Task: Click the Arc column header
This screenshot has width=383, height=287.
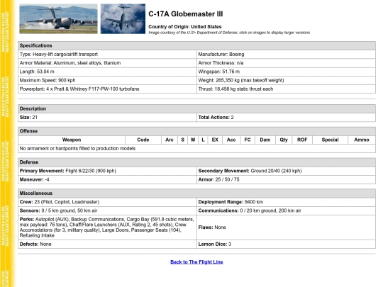Action: click(170, 140)
